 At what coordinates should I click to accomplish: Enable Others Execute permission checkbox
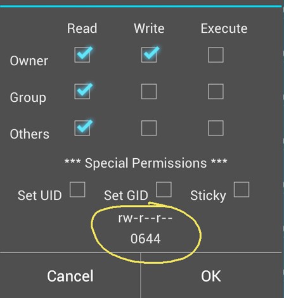(x=216, y=128)
